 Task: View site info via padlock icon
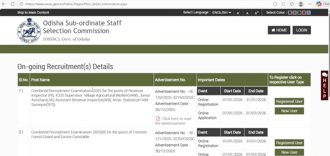point(21,4)
